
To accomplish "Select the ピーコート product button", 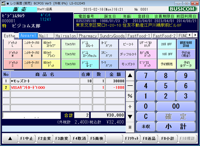I will click(128, 44).
